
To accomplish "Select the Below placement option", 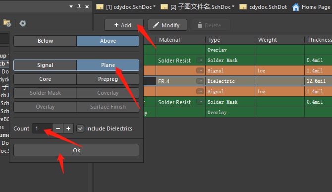I will click(x=45, y=41).
